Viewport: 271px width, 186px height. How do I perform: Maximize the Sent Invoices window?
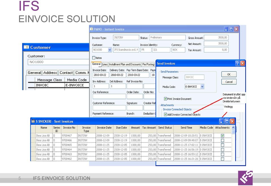[227, 121]
